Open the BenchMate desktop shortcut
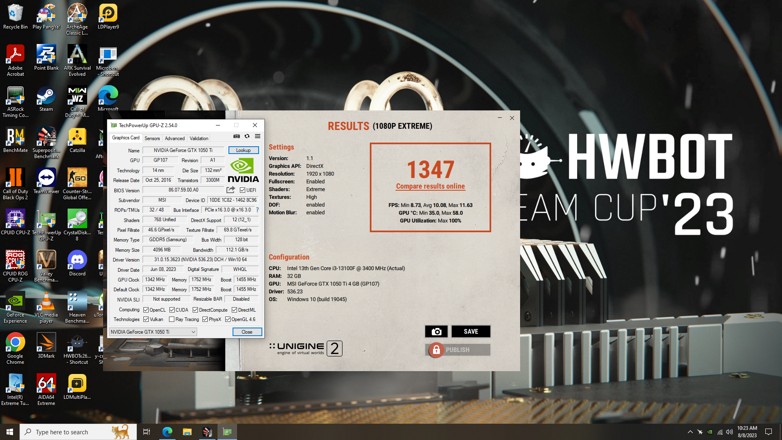The image size is (782, 440). click(15, 140)
